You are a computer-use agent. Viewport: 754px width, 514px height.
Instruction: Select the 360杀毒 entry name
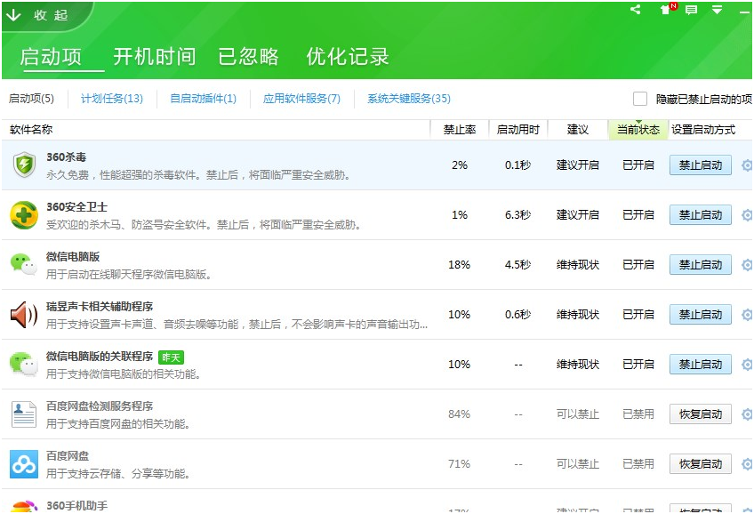(x=67, y=157)
